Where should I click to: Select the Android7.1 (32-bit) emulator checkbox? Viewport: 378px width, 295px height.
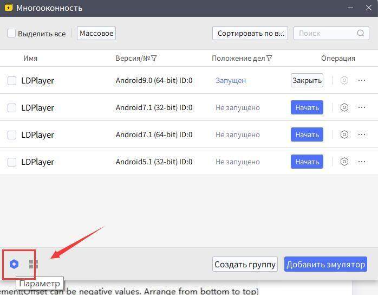(x=12, y=108)
